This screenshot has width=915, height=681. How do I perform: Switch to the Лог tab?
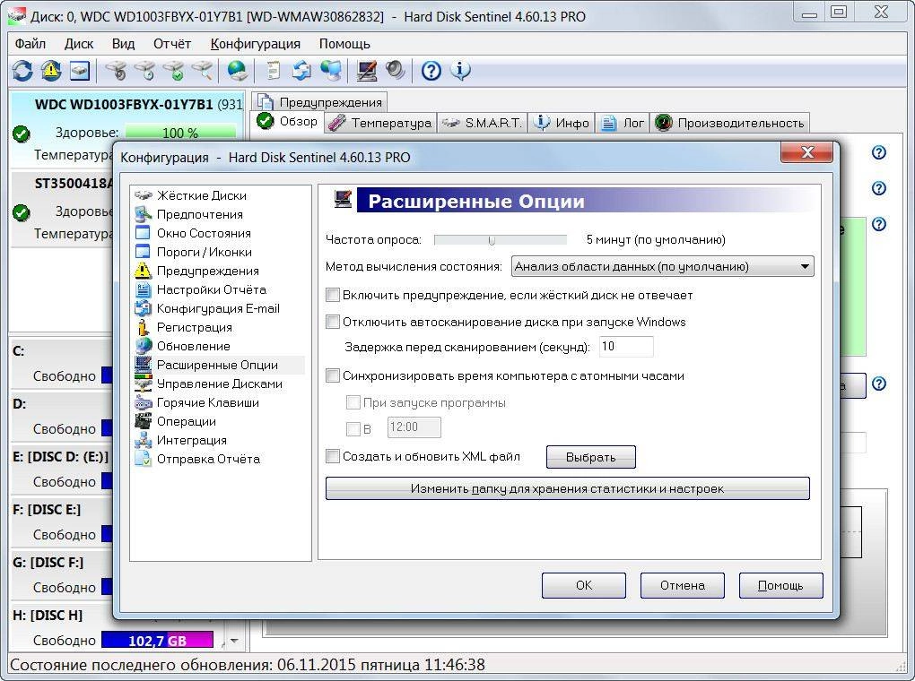coord(623,123)
